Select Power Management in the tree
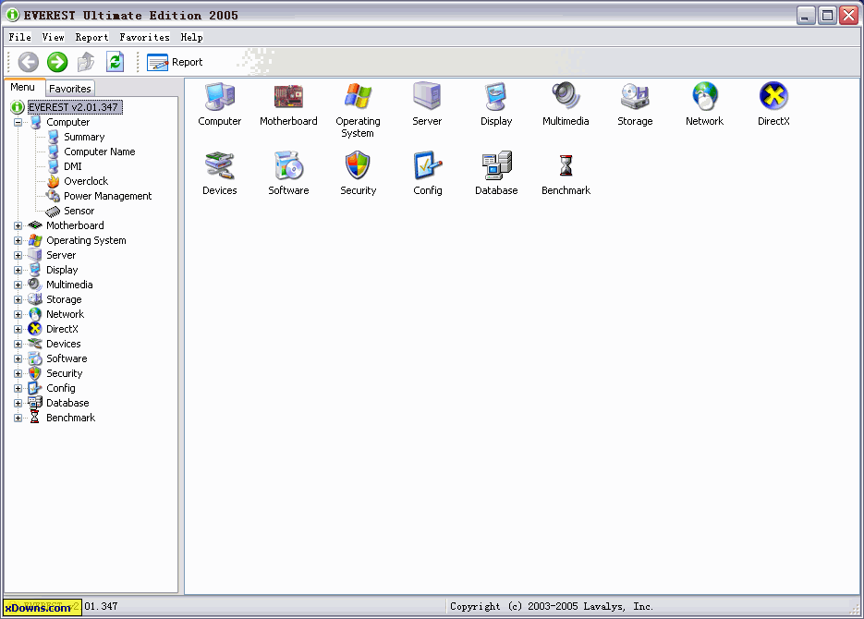Image resolution: width=864 pixels, height=619 pixels. click(x=108, y=196)
